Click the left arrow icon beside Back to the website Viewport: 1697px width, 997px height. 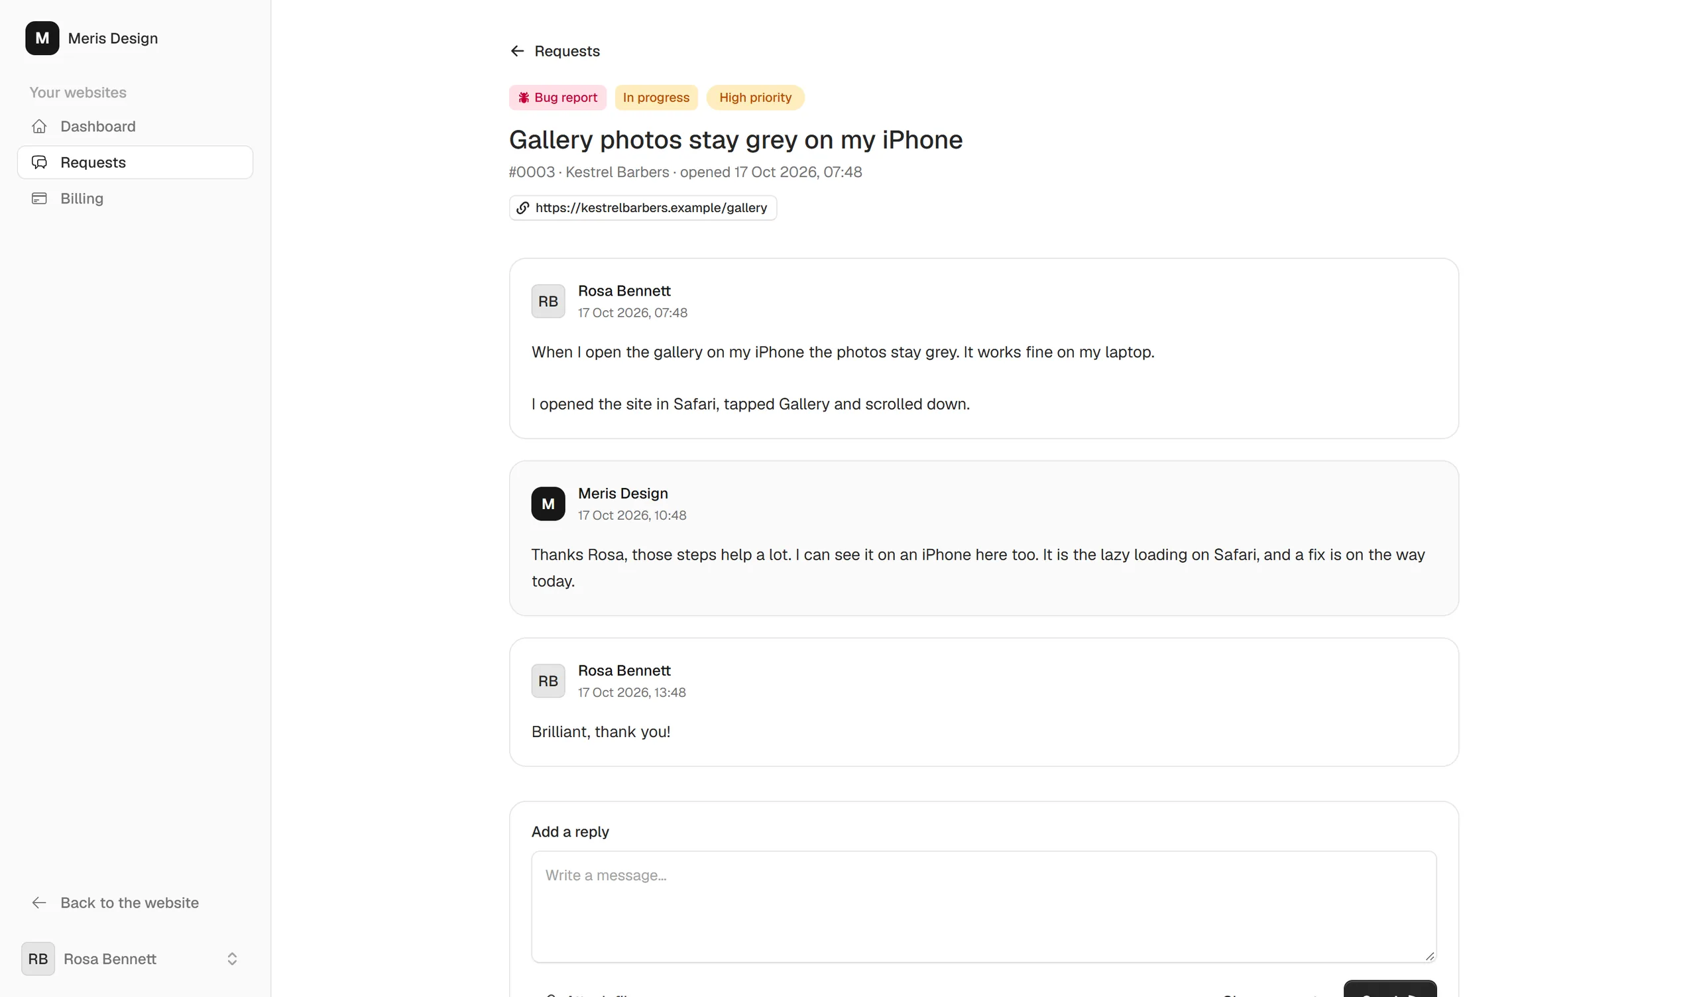pyautogui.click(x=39, y=903)
